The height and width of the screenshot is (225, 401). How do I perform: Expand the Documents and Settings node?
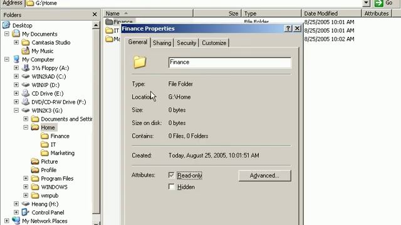pyautogui.click(x=26, y=119)
